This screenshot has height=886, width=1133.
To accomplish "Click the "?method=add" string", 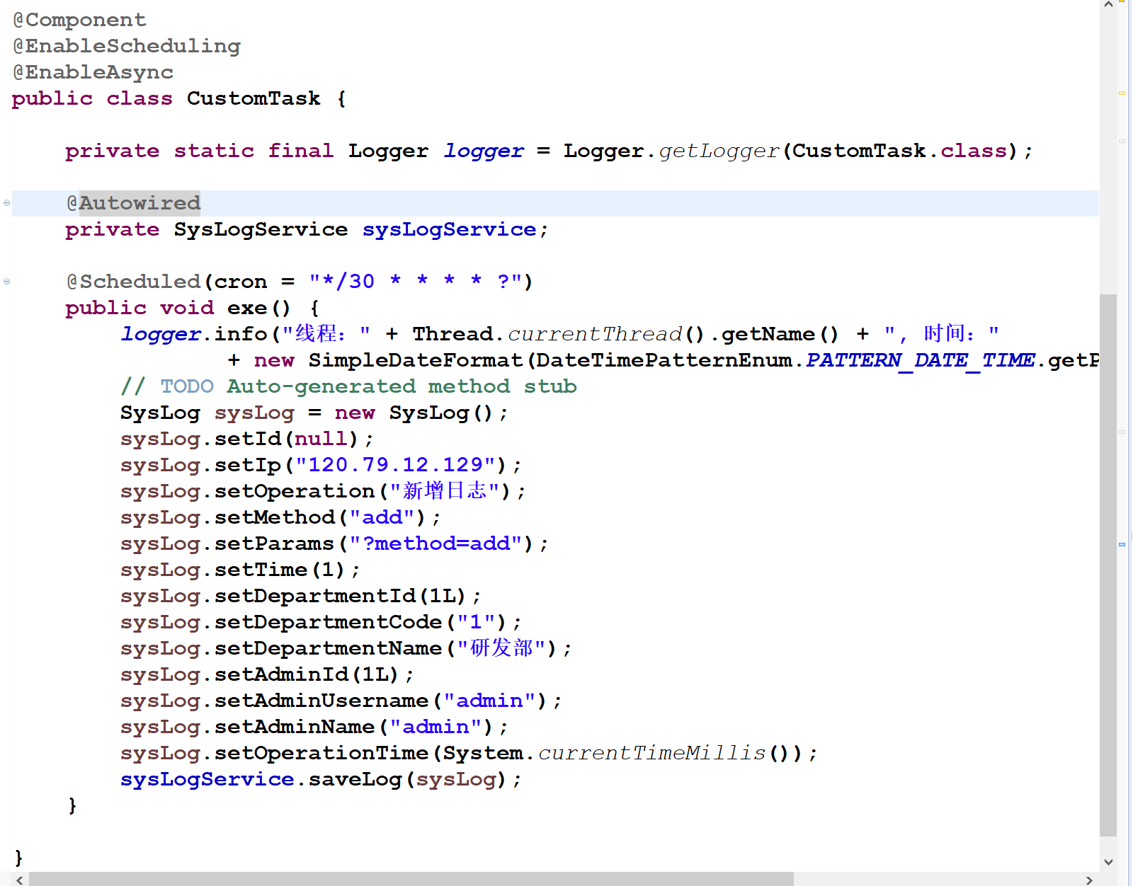I will coord(435,544).
